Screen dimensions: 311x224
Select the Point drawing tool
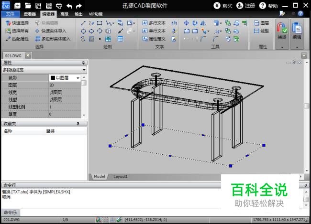pos(100,39)
